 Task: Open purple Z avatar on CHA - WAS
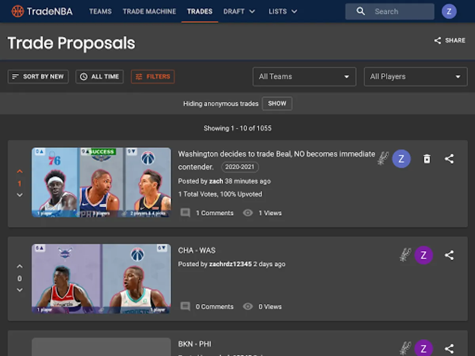pos(424,255)
